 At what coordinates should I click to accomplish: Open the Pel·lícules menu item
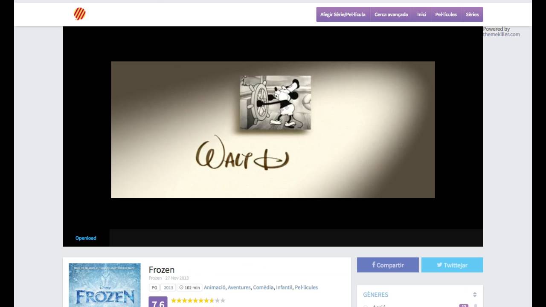coord(446,14)
